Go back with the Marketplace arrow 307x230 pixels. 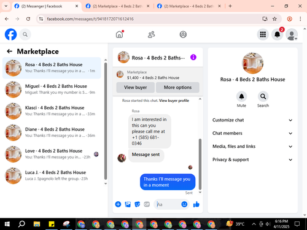(x=9, y=52)
